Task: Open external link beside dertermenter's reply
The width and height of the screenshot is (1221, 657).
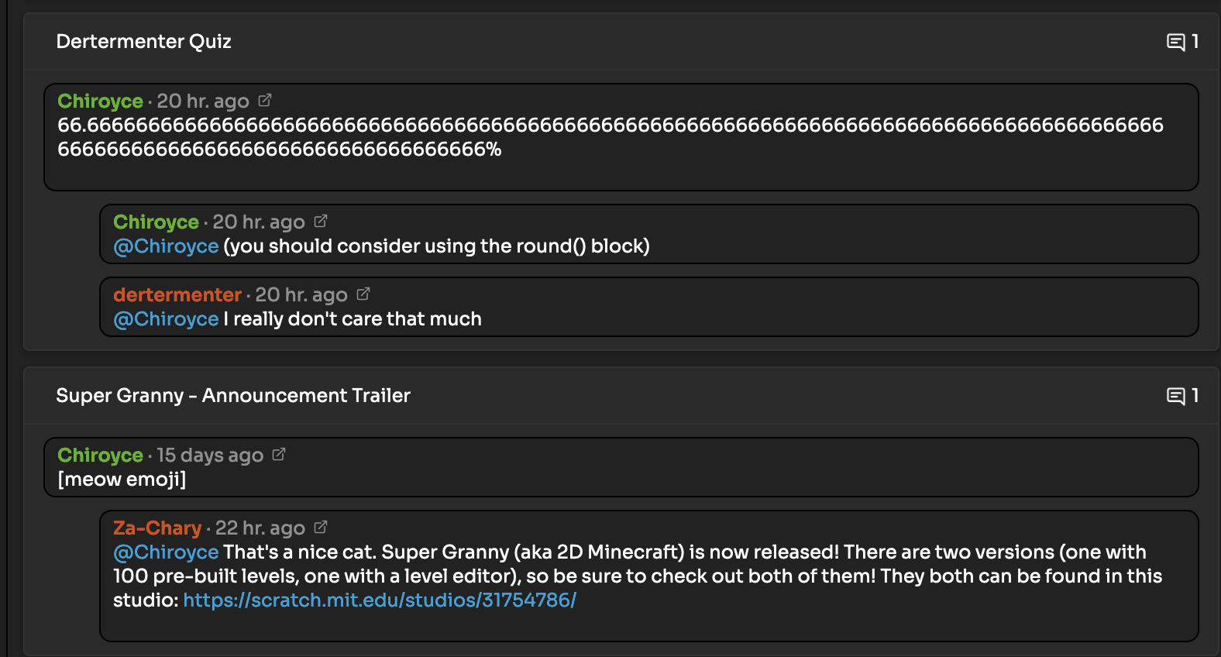Action: [363, 294]
